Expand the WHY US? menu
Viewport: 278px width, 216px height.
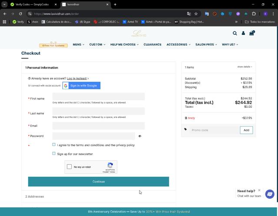click(x=230, y=44)
